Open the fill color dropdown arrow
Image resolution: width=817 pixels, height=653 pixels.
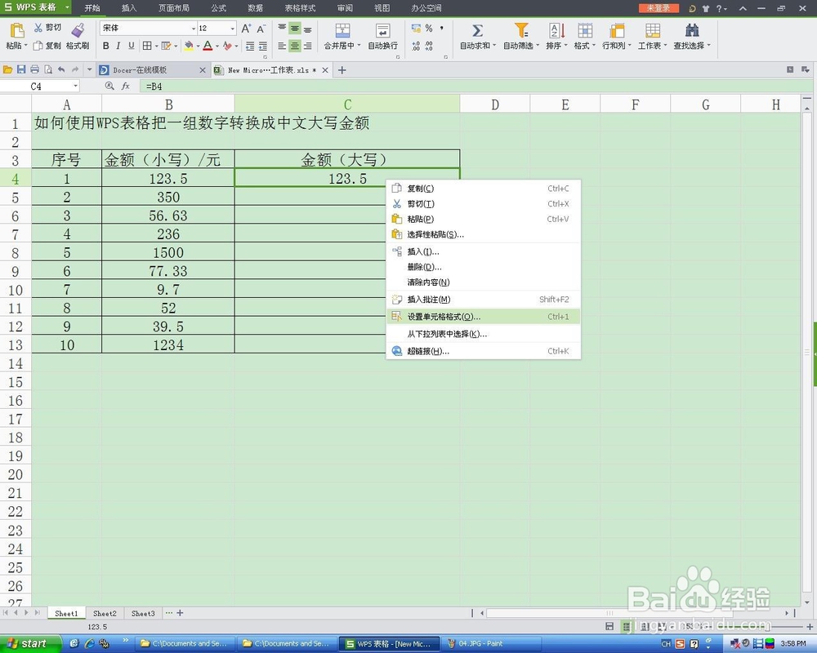point(199,47)
